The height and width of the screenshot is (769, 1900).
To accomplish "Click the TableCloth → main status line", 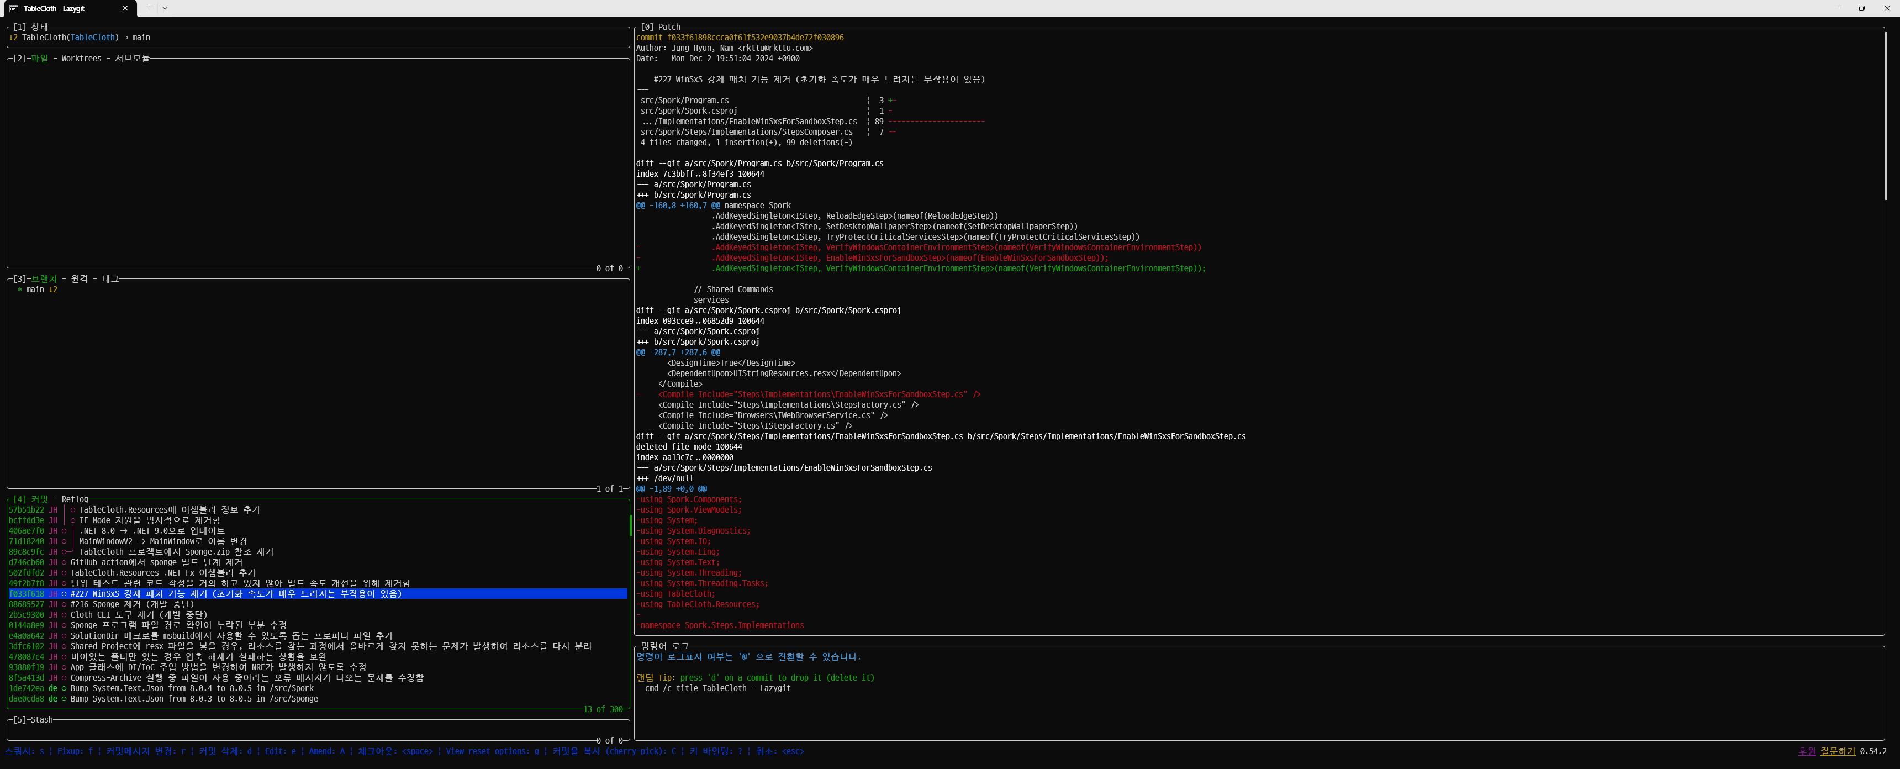I will [80, 38].
